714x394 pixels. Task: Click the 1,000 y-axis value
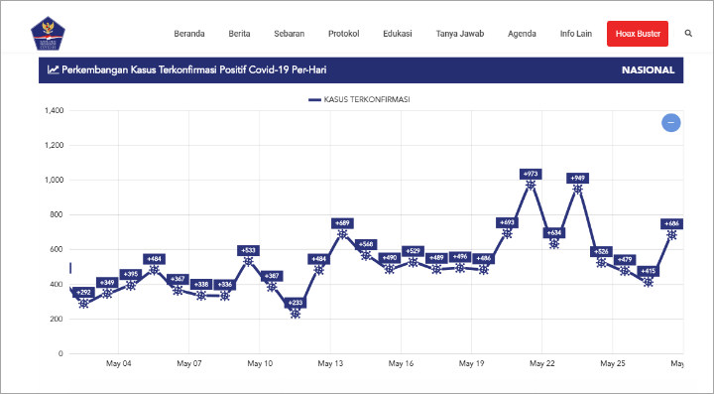tap(54, 180)
